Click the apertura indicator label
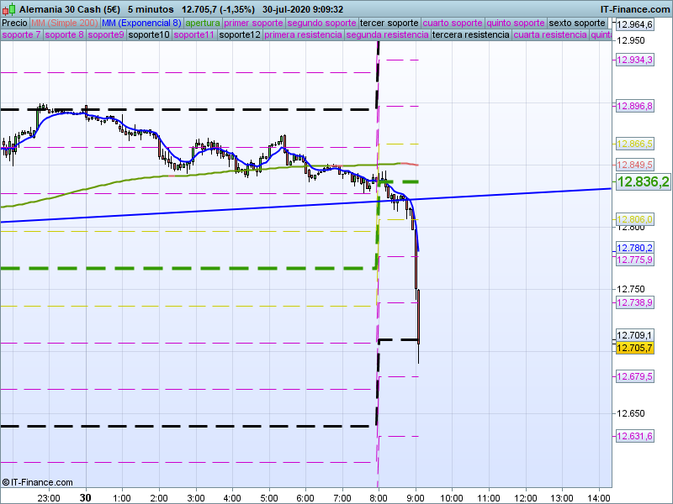 coord(203,23)
